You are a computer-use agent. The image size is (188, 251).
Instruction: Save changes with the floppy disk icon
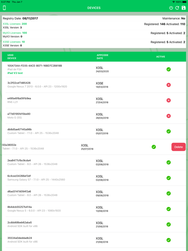(x=183, y=8)
